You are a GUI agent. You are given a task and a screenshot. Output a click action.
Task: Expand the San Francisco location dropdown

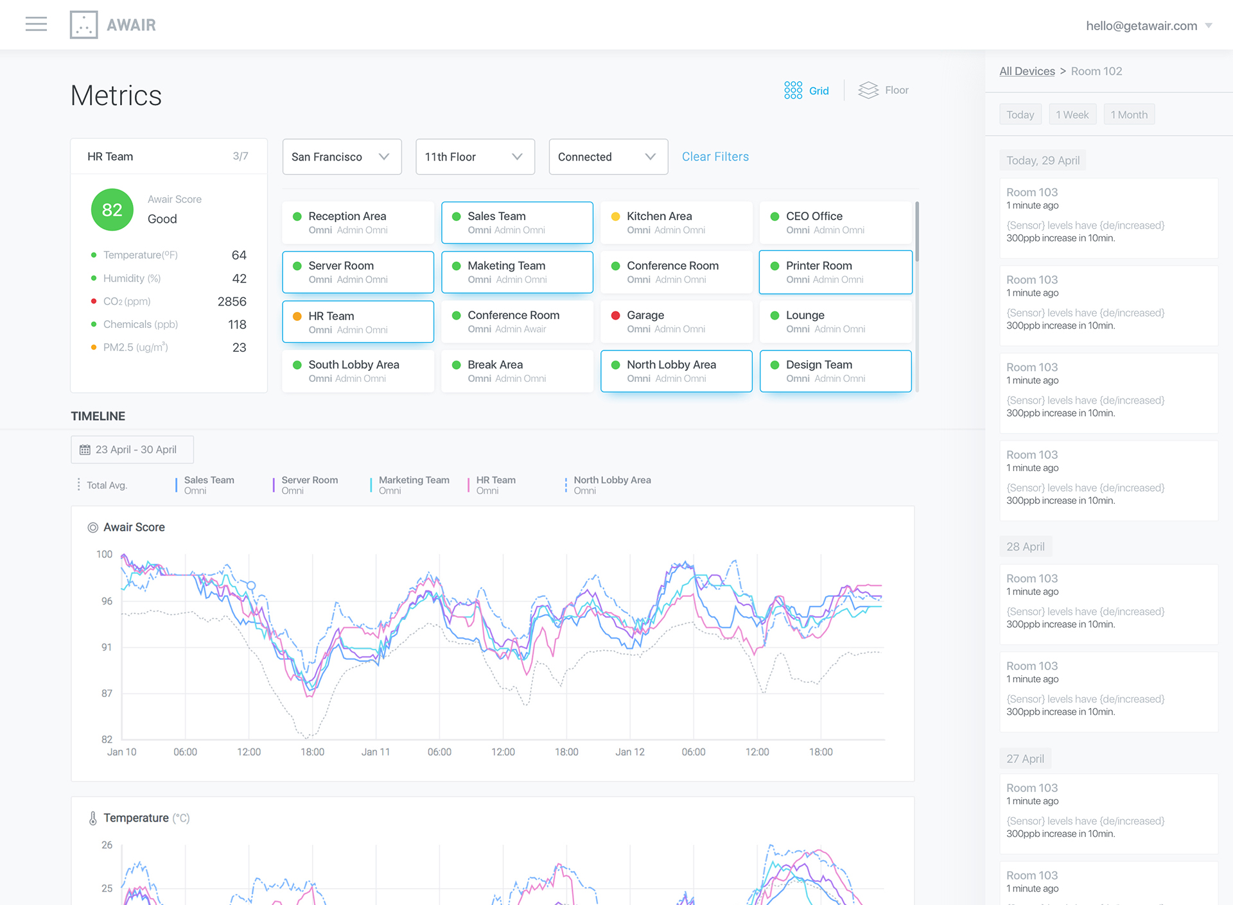(x=342, y=157)
